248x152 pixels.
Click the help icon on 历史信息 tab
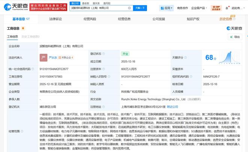coord(234,19)
